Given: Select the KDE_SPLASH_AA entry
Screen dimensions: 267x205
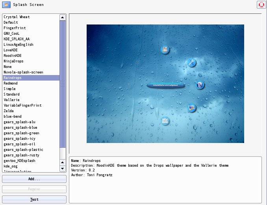Looking at the screenshot, I should click(x=31, y=39).
